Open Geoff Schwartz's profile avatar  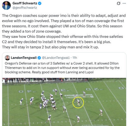coord(6,5)
